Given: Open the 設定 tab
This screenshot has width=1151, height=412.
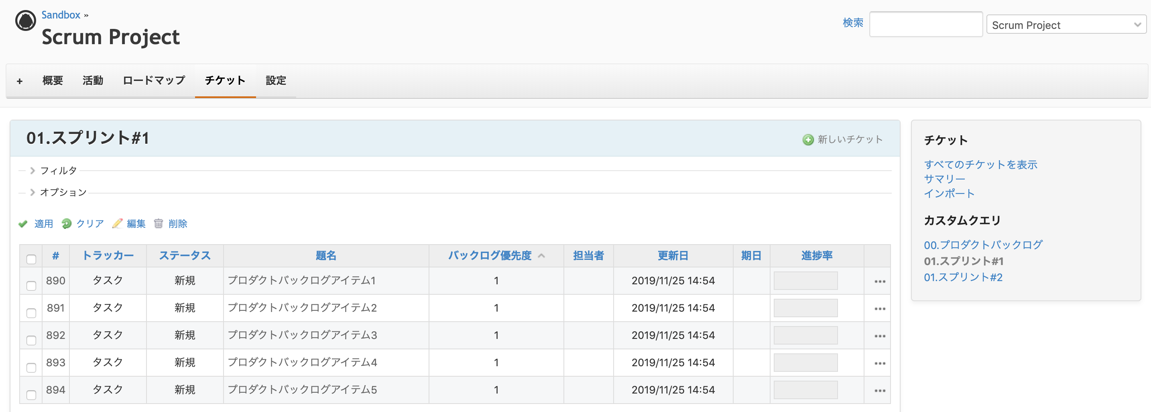Looking at the screenshot, I should coord(276,80).
